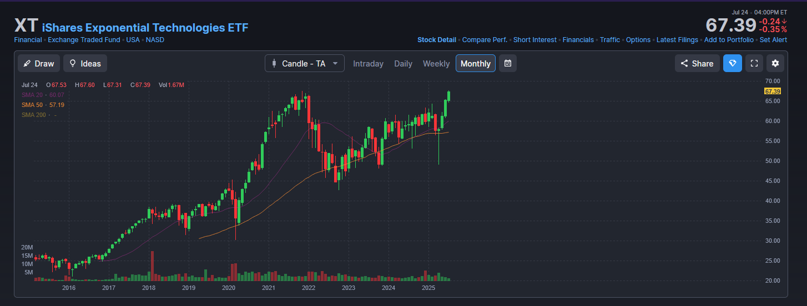The width and height of the screenshot is (807, 306).
Task: Open the Options link
Action: click(638, 40)
